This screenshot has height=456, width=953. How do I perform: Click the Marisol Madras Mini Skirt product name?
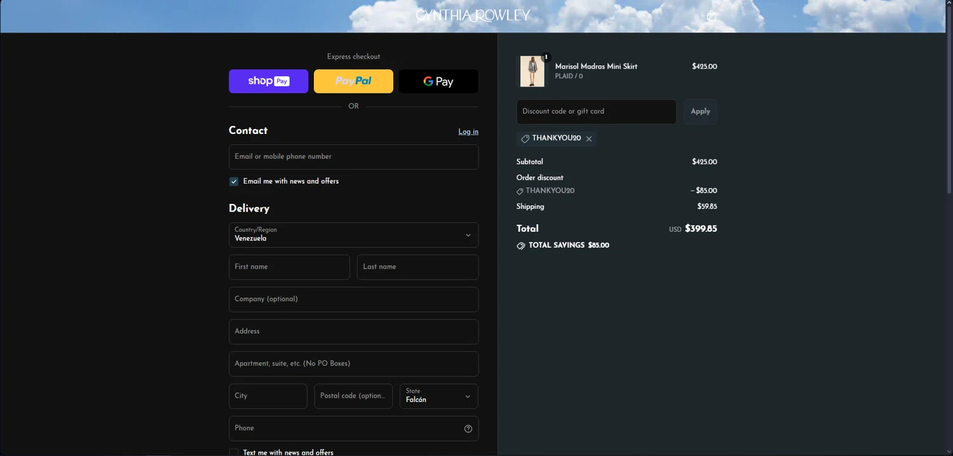coord(596,66)
